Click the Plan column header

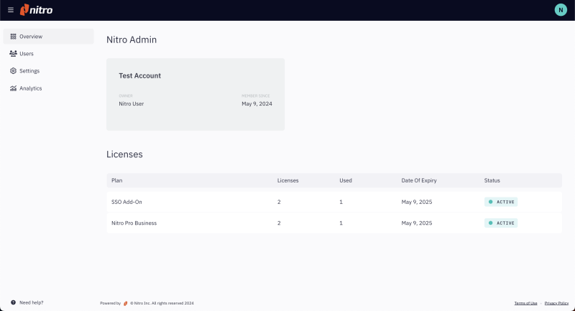point(117,180)
